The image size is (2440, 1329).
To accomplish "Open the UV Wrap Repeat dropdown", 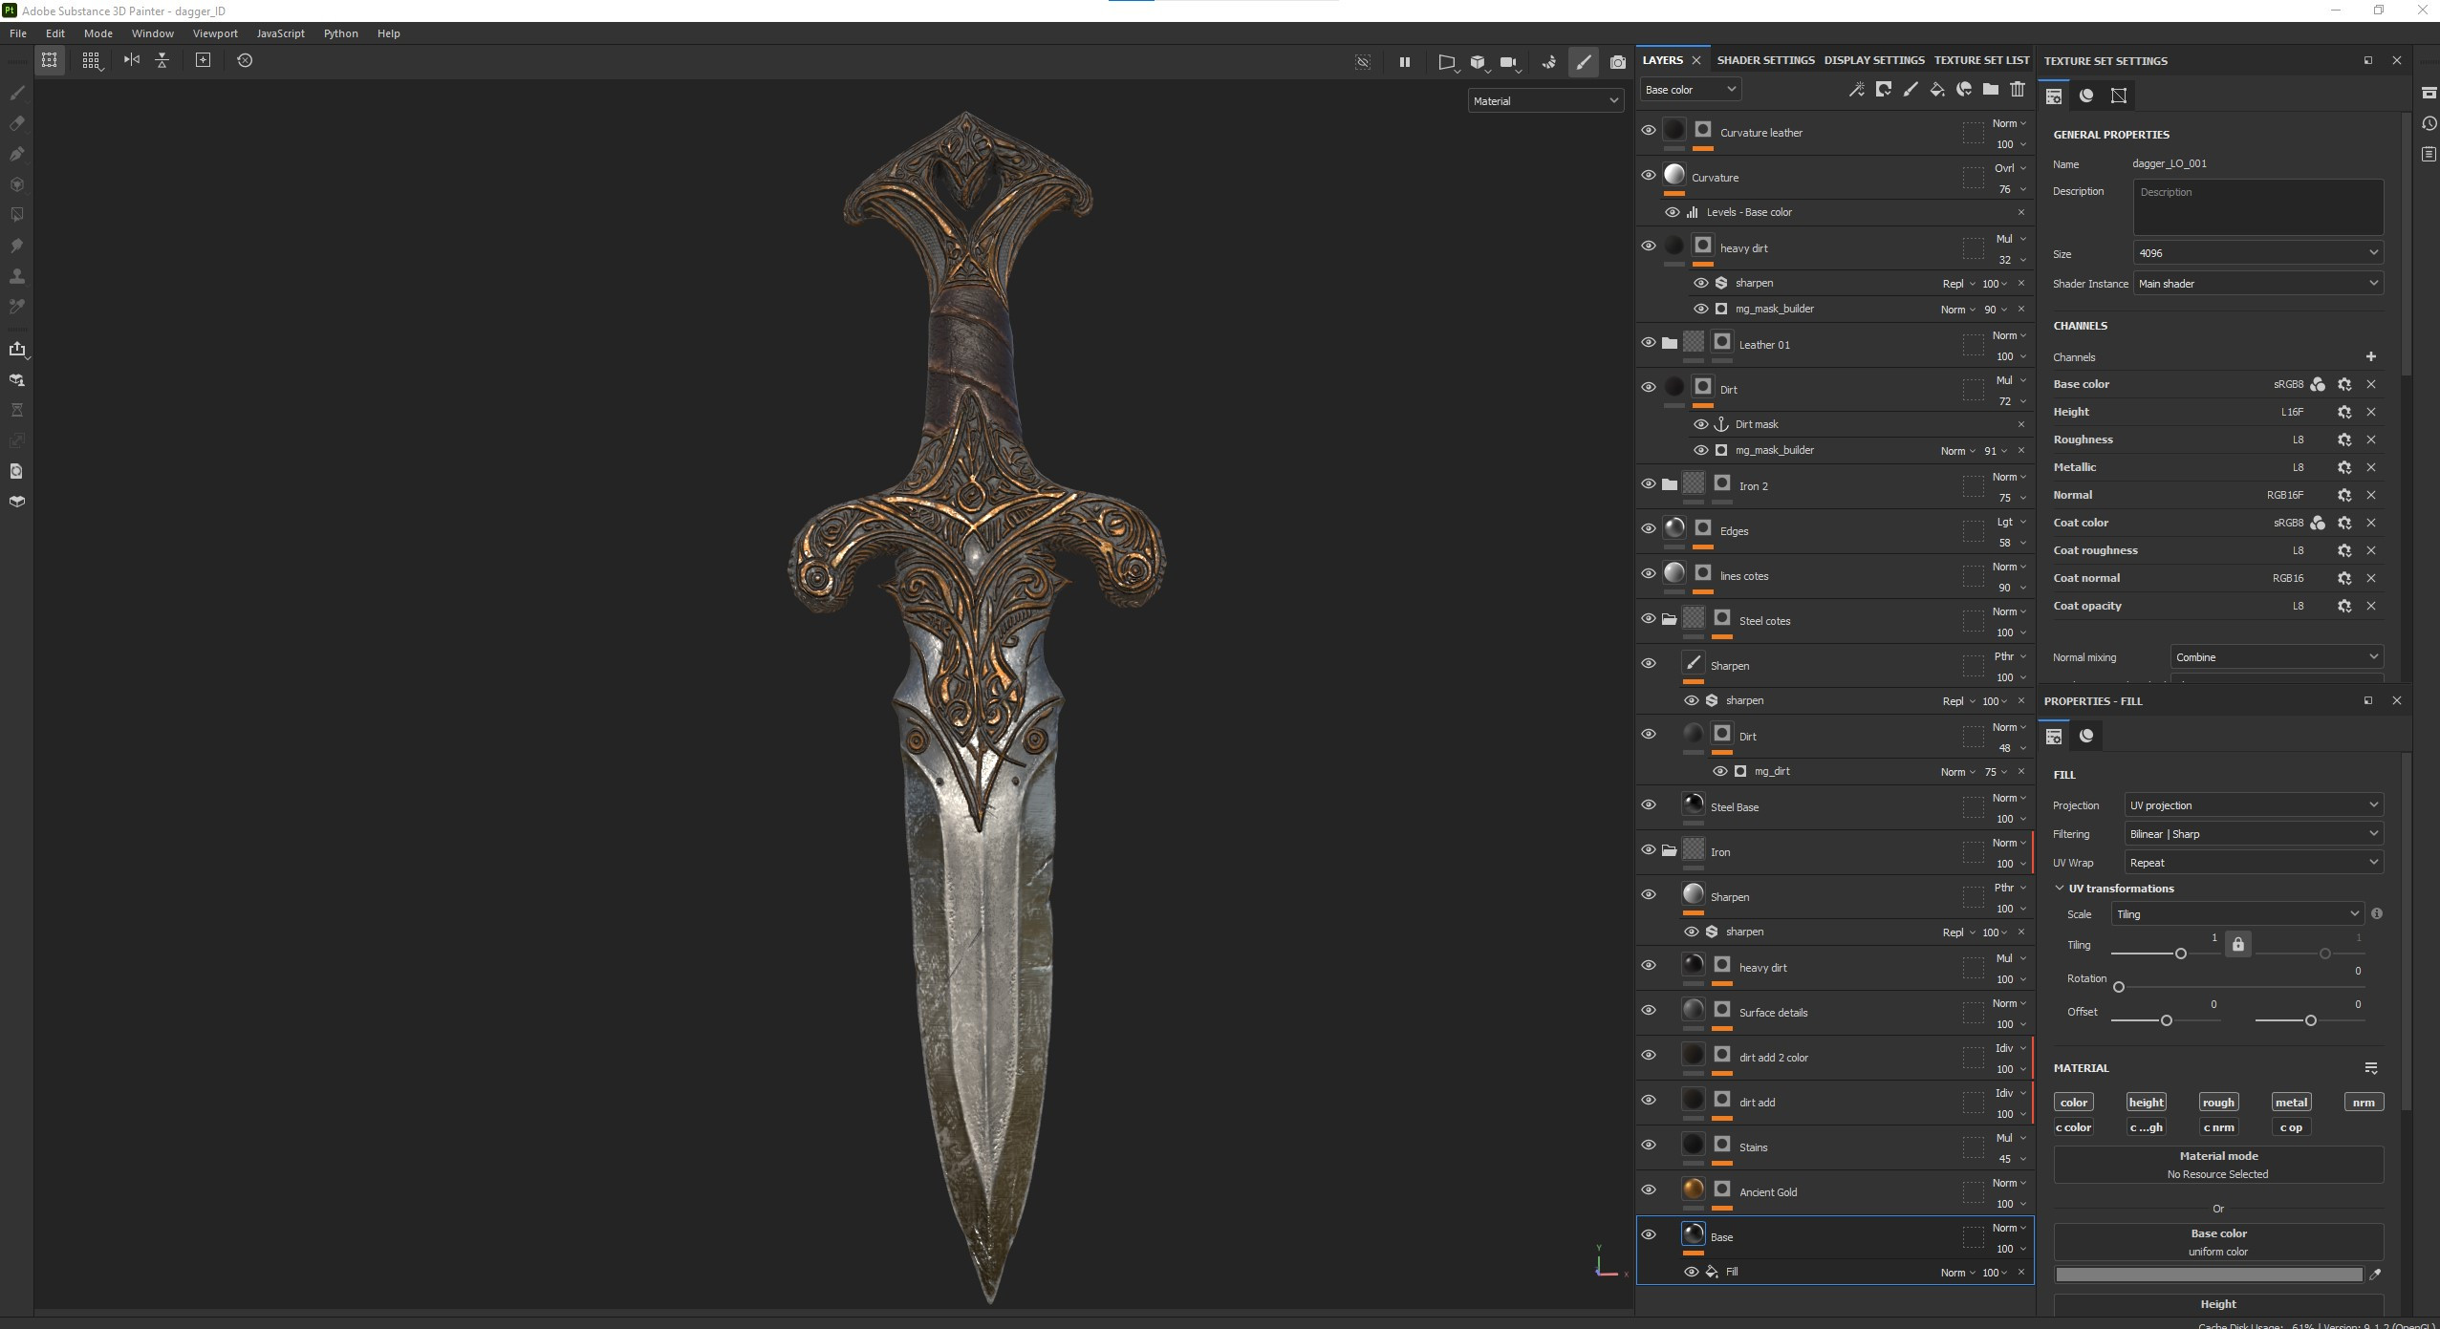I will 2254,863.
